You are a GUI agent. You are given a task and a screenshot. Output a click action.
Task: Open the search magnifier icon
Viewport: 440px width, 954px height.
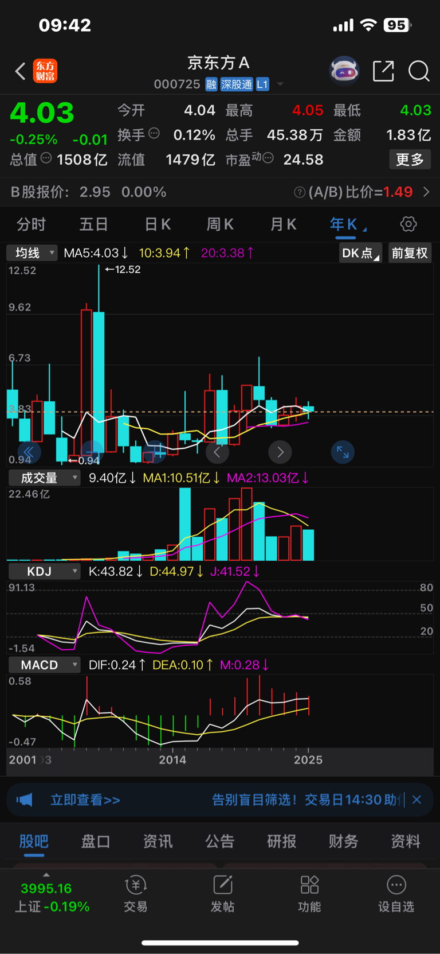pyautogui.click(x=419, y=71)
